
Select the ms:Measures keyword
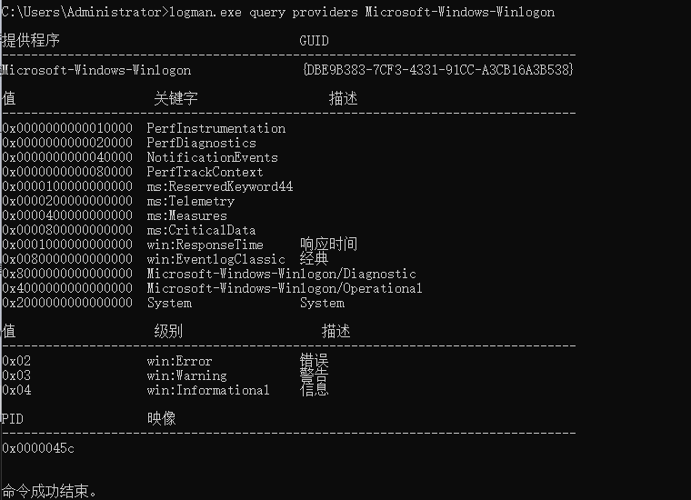click(x=187, y=215)
